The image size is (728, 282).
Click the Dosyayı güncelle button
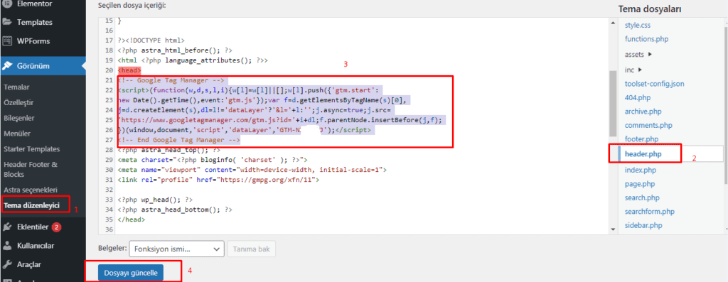click(131, 273)
